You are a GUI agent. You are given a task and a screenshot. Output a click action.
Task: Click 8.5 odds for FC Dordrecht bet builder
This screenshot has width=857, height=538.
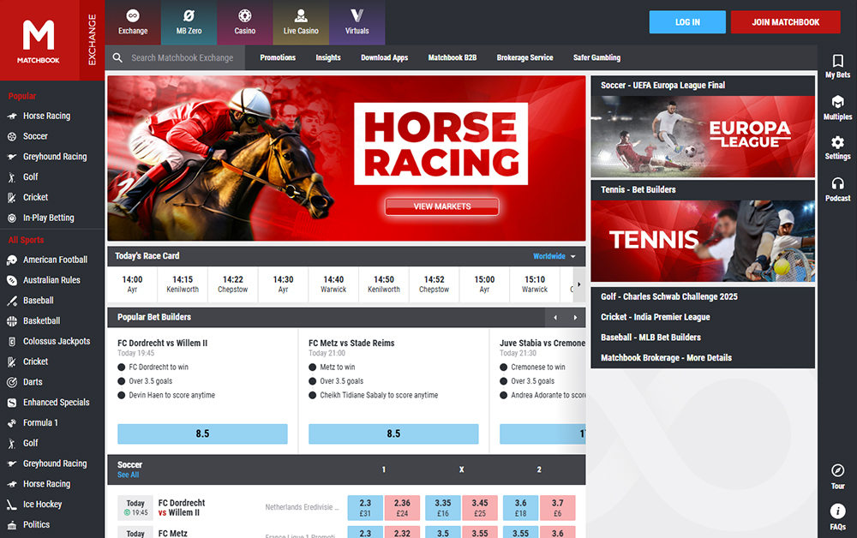(202, 433)
